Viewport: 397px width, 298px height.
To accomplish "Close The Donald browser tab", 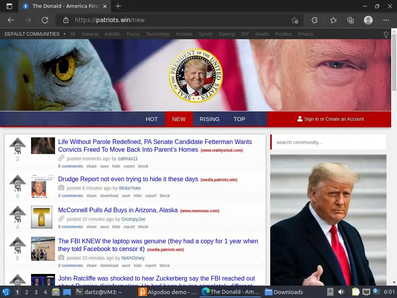I will pyautogui.click(x=105, y=6).
